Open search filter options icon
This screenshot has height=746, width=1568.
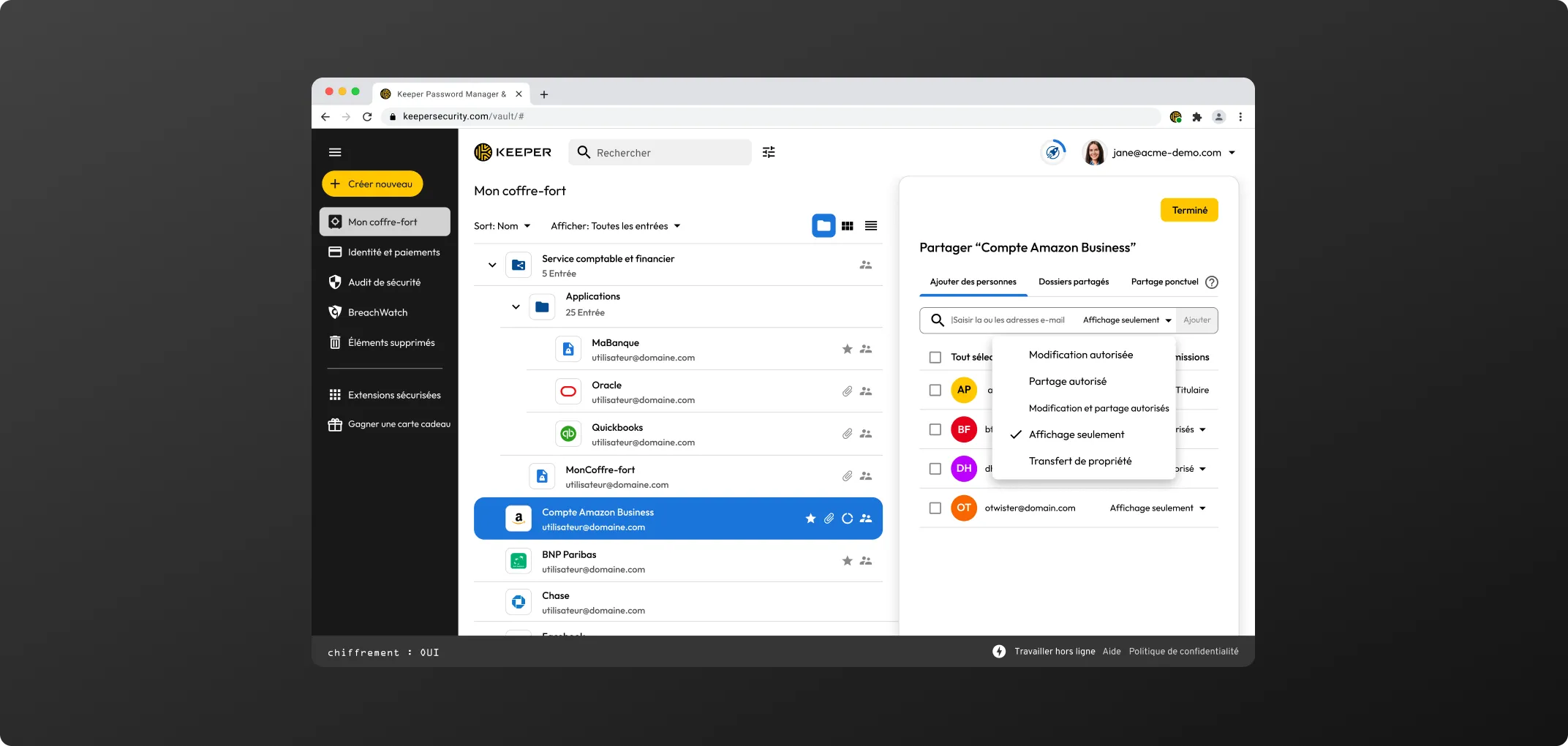[x=769, y=152]
